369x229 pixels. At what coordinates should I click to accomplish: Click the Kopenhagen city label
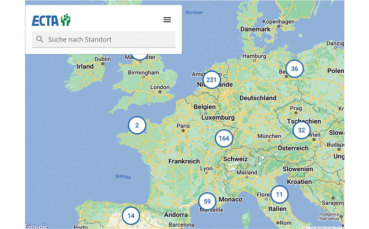pos(278,22)
